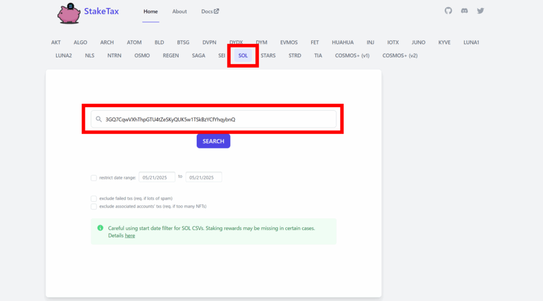
Task: Open the Docs external link
Action: click(210, 12)
